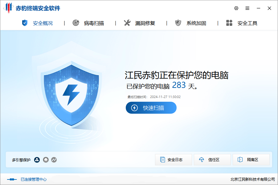Click the 信任区 umbrella icon

(x=201, y=160)
